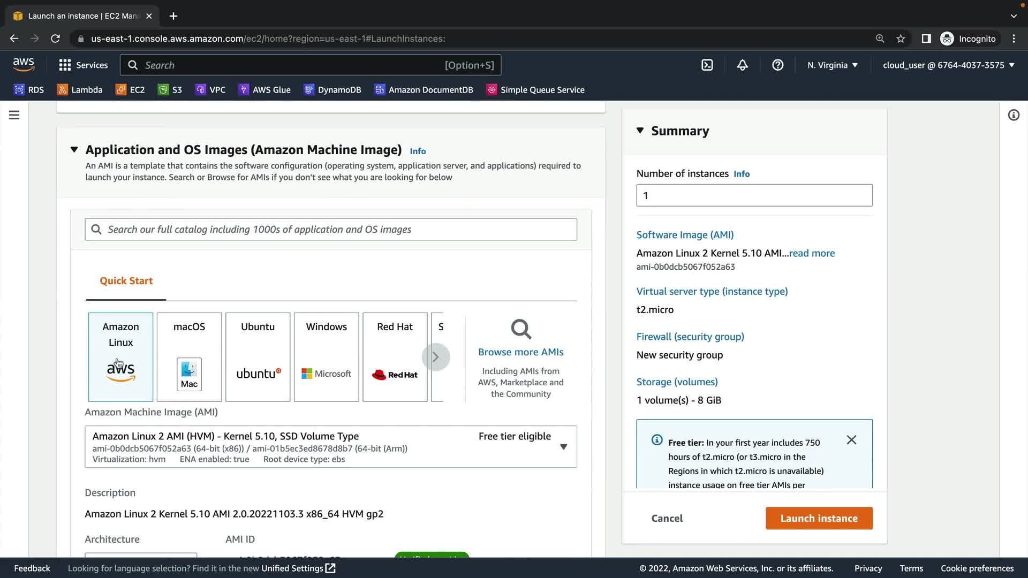Open the DynamoDB bookmark shortcut
Viewport: 1028px width, 578px height.
(332, 90)
